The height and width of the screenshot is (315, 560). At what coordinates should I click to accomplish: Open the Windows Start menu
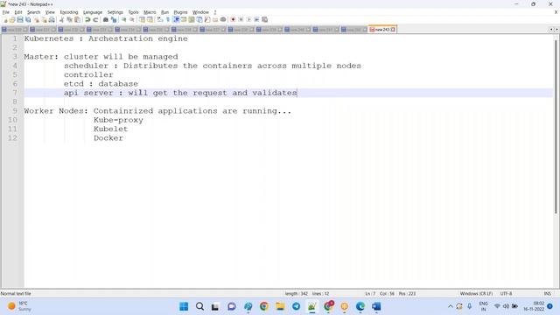(184, 306)
